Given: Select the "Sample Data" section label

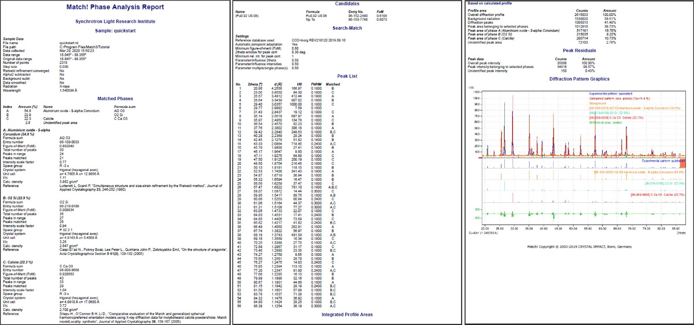Looking at the screenshot, I should coord(13,38).
